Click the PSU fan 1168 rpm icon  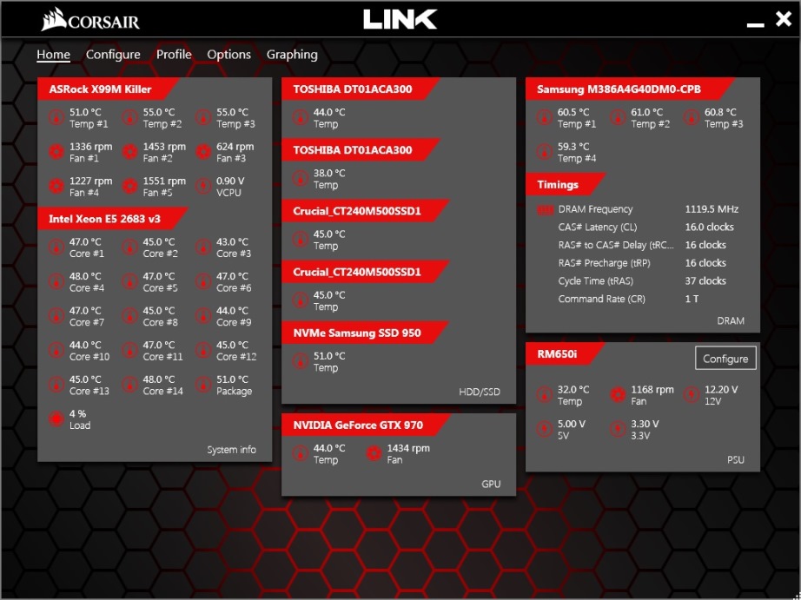coord(618,395)
